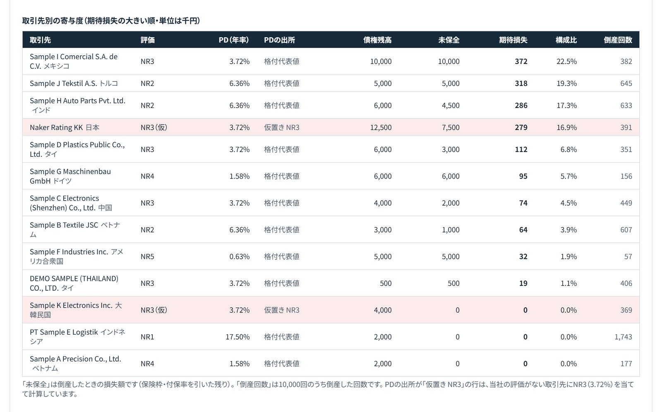662x412 pixels.
Task: Click the 仮置き NR3 cell in Naker row
Action: [x=282, y=127]
